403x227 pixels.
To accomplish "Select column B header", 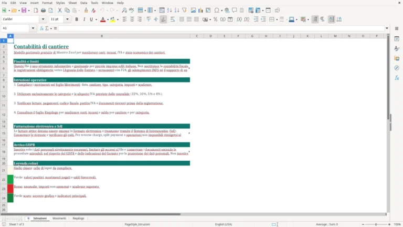I will click(x=102, y=36).
